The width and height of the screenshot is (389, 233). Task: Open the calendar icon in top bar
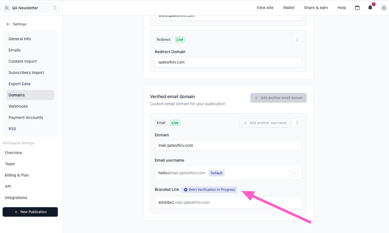(357, 8)
